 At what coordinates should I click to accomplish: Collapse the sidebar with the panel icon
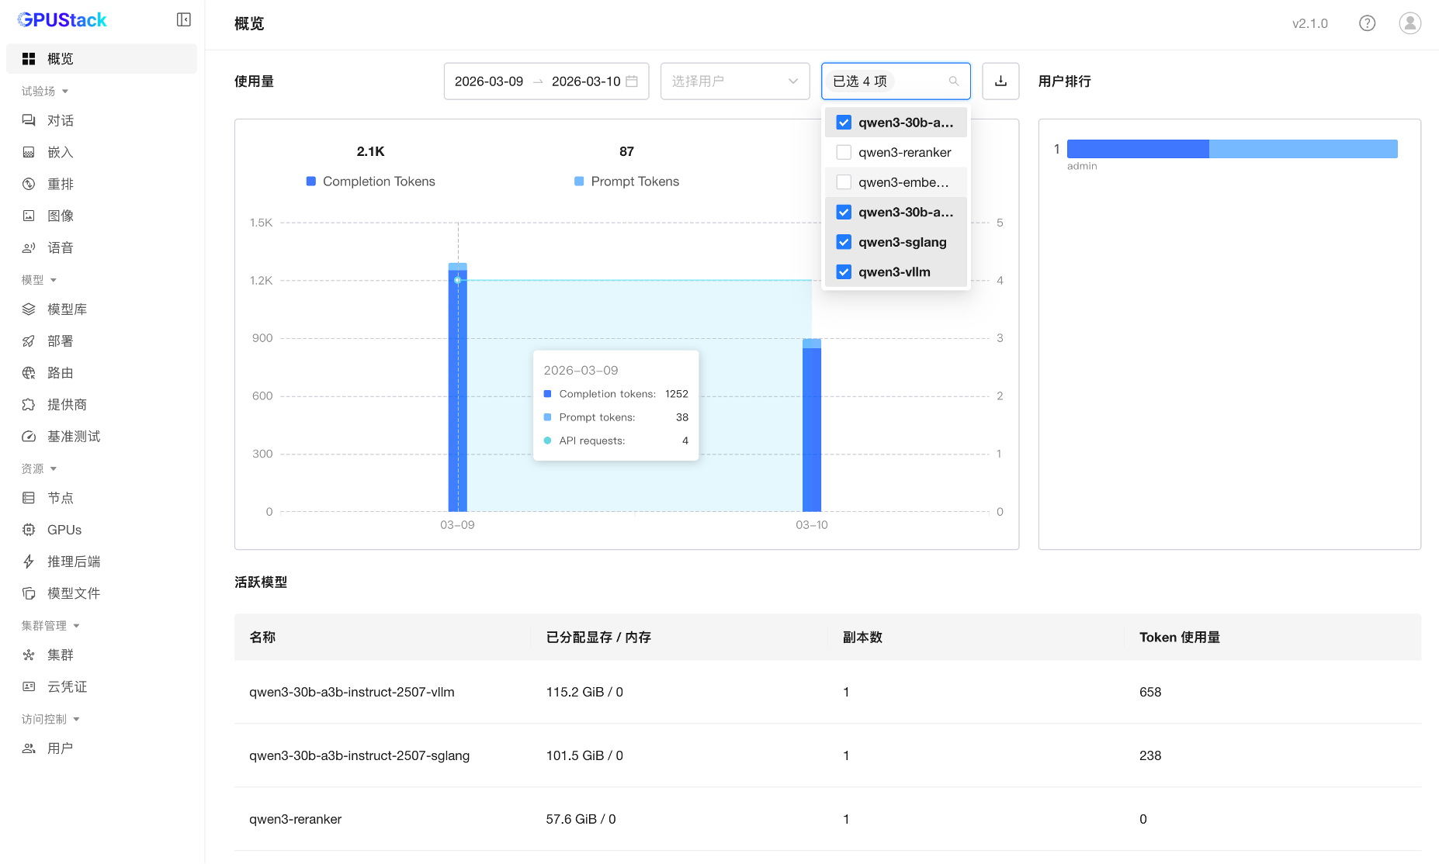point(184,19)
